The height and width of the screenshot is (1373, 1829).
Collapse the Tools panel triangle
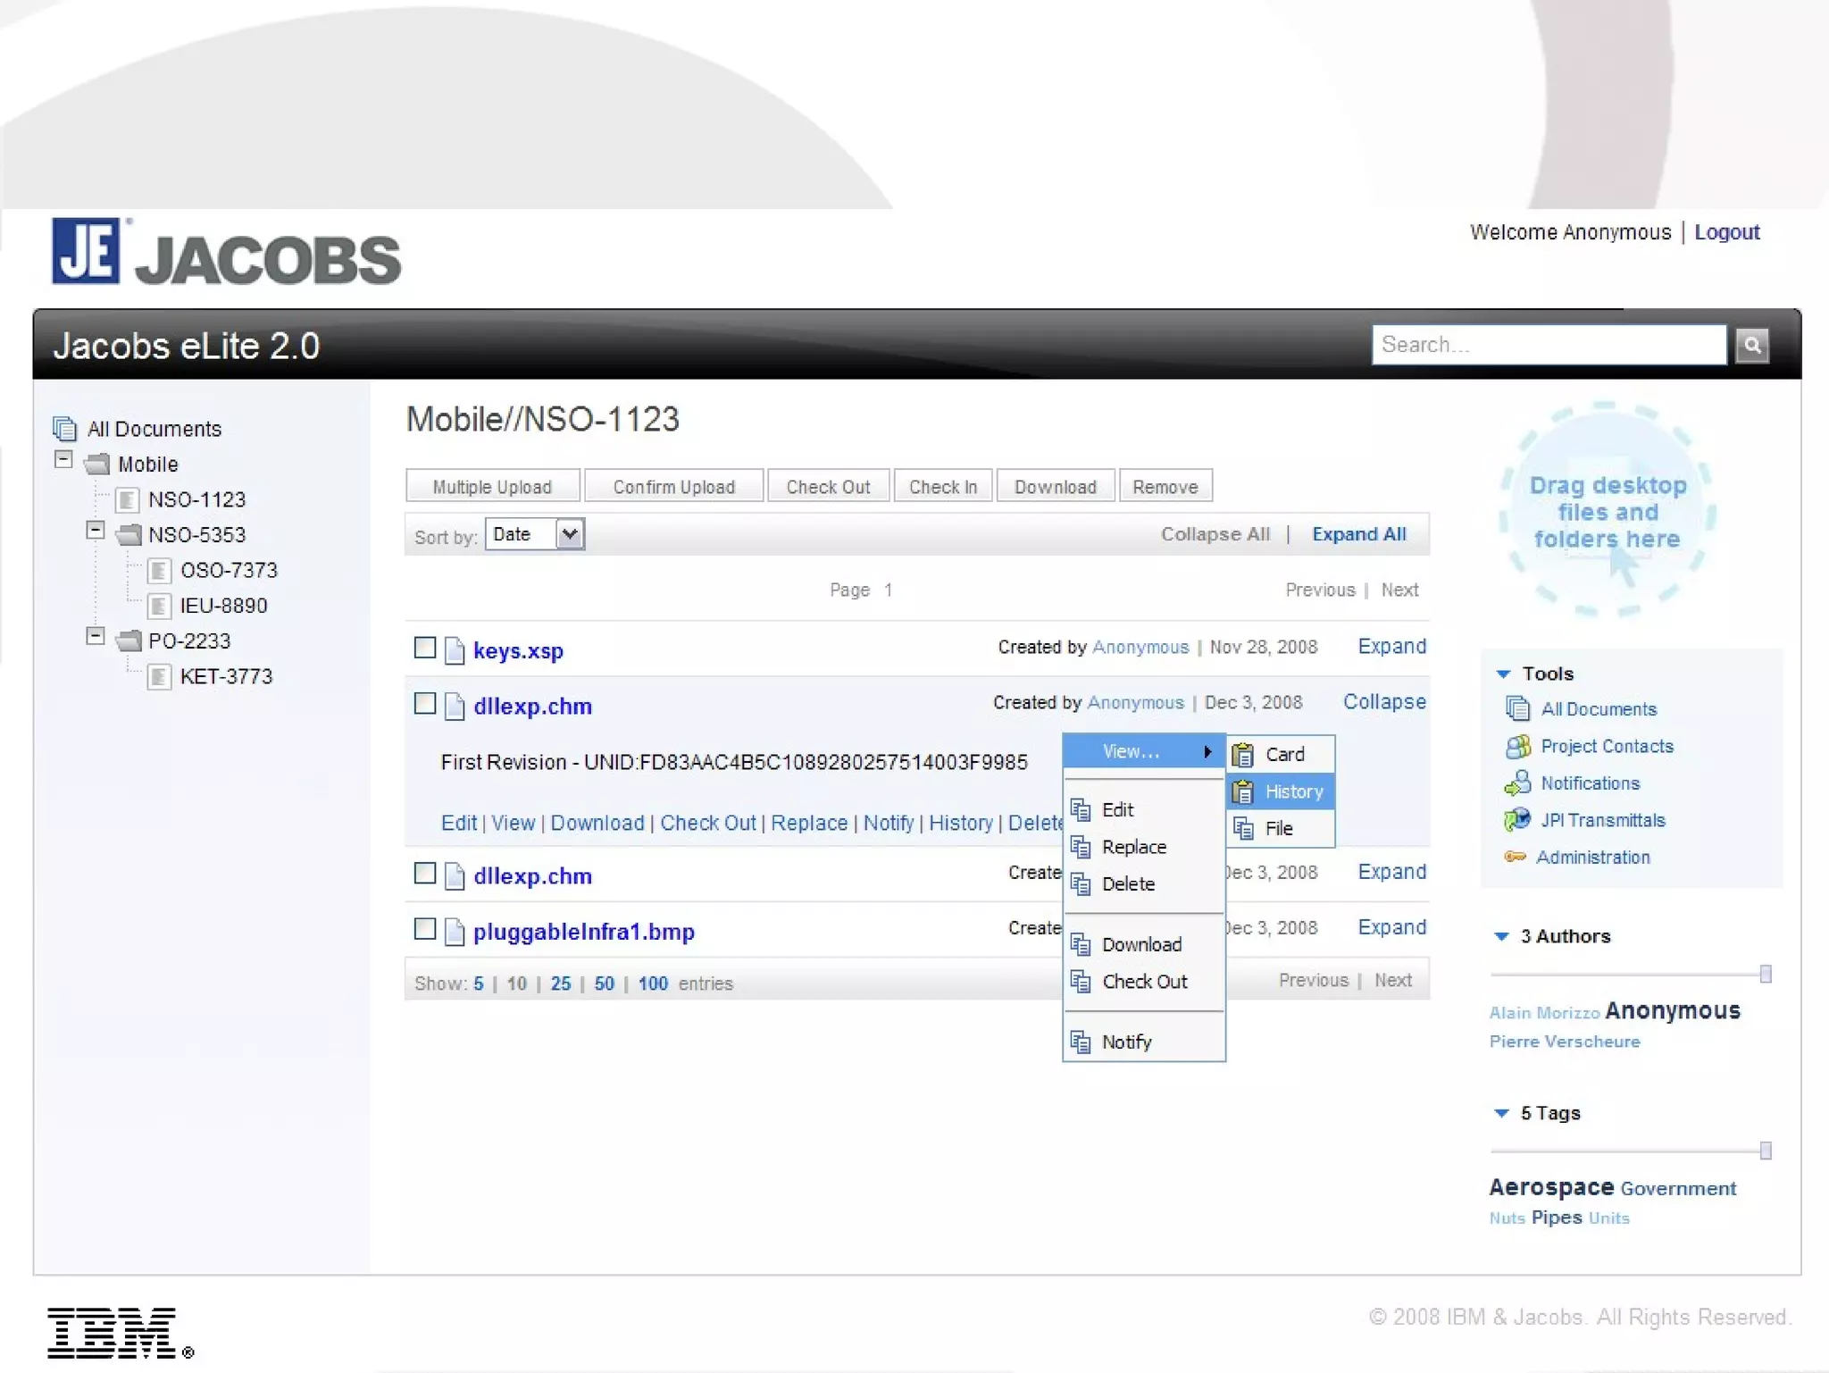pyautogui.click(x=1503, y=674)
